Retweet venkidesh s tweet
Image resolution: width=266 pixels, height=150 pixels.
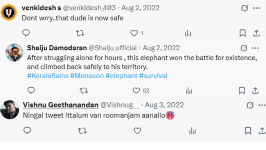pos(80,33)
